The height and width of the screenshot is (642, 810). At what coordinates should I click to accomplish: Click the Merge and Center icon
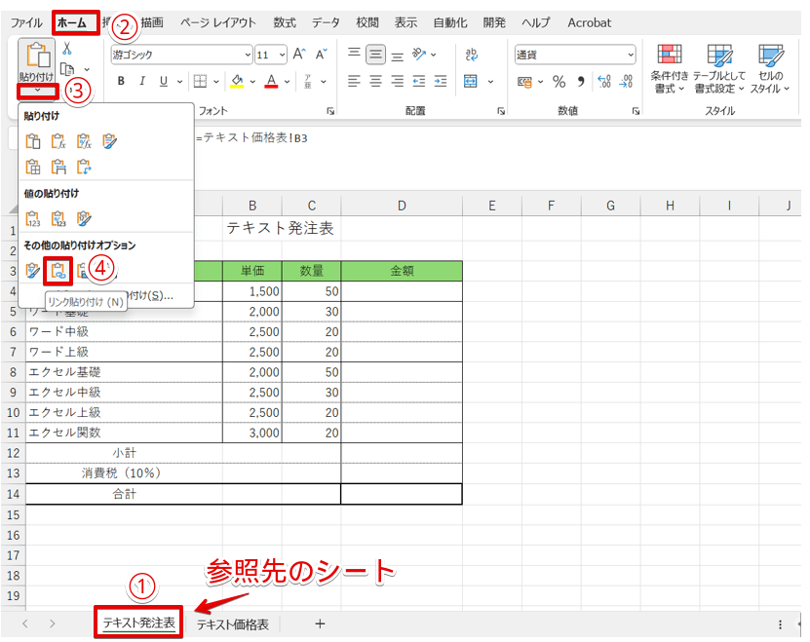coord(471,81)
